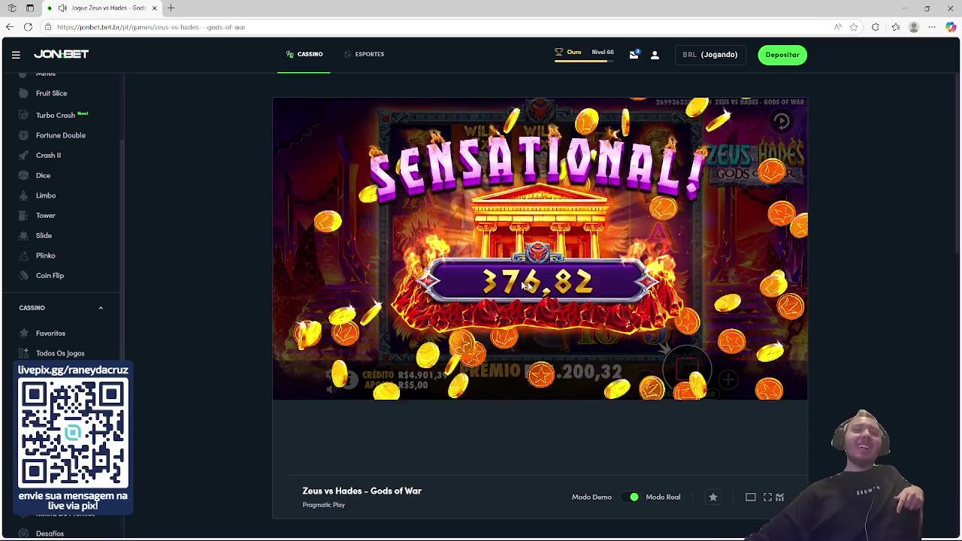Click the Depositar button
962x541 pixels.
tap(782, 55)
